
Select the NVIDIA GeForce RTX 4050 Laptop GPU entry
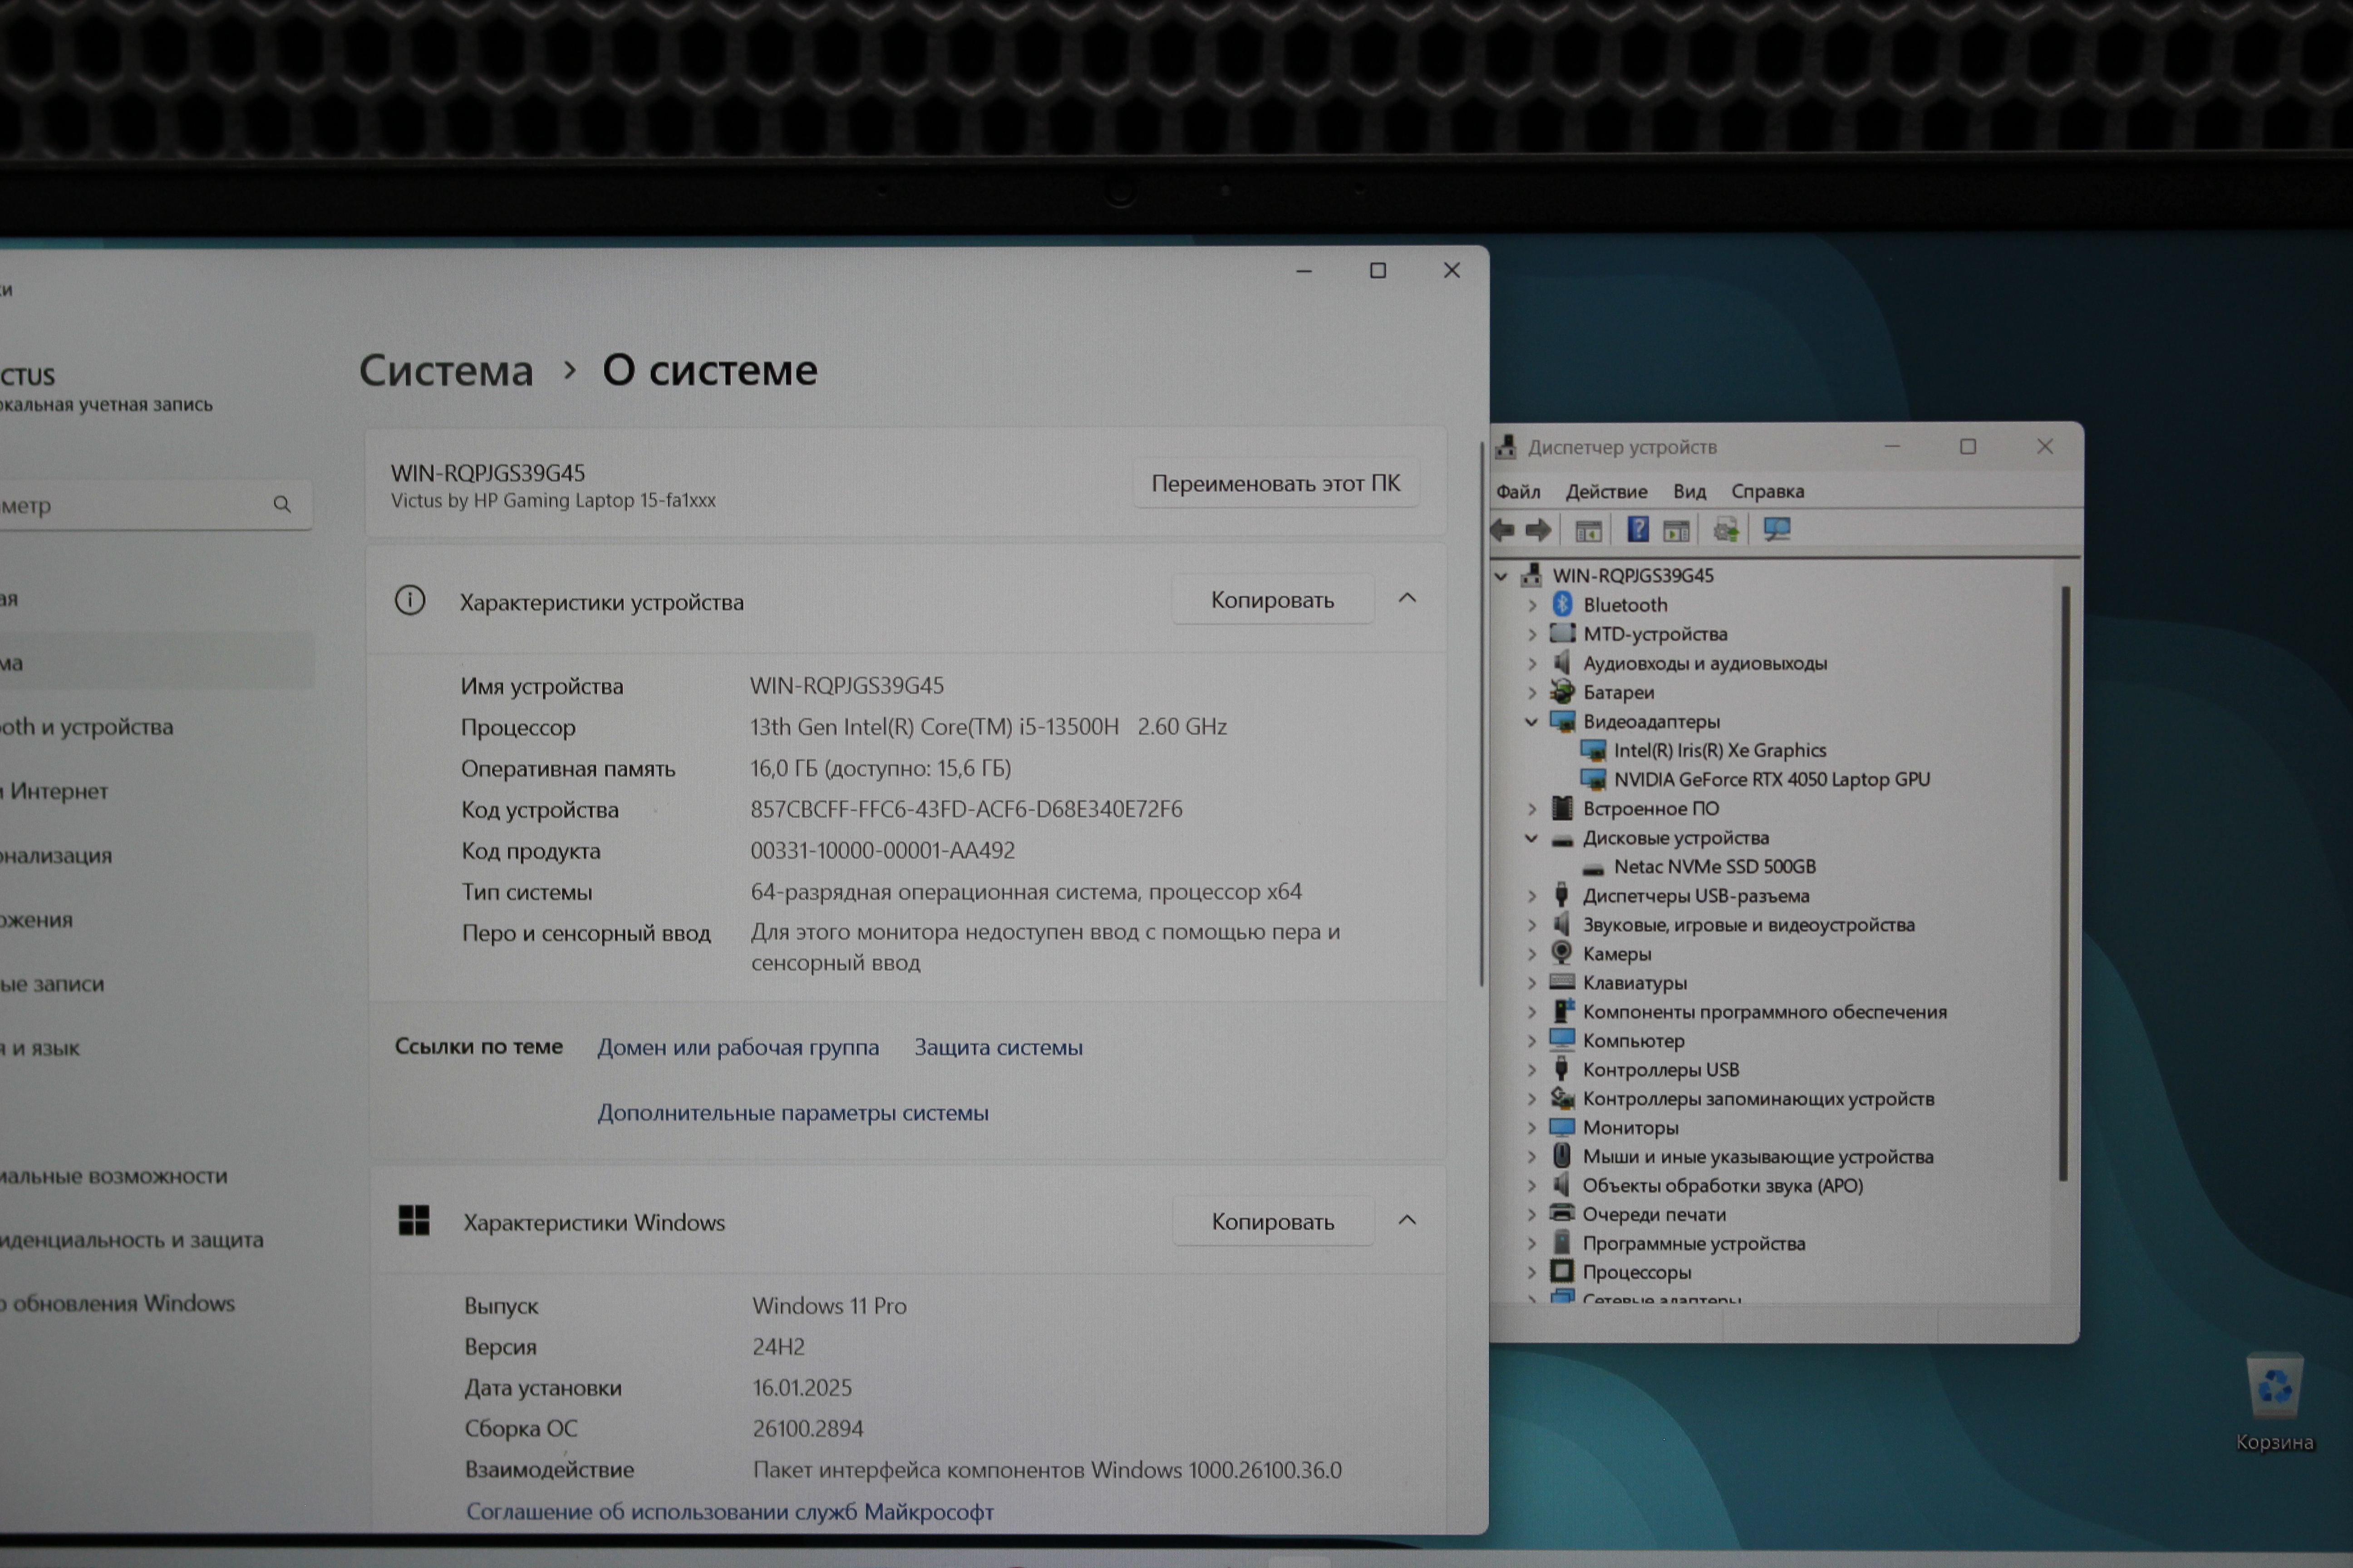1772,779
